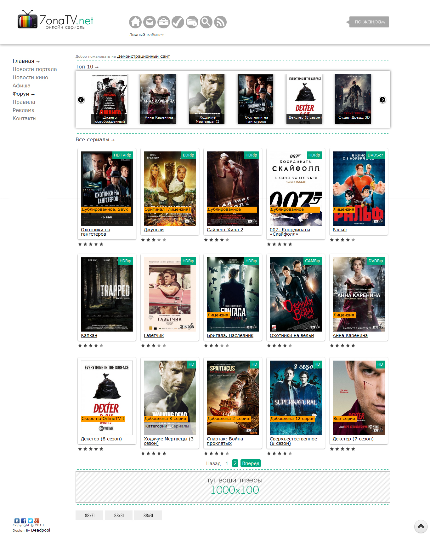Open Реклама in the sidebar menu

click(24, 110)
